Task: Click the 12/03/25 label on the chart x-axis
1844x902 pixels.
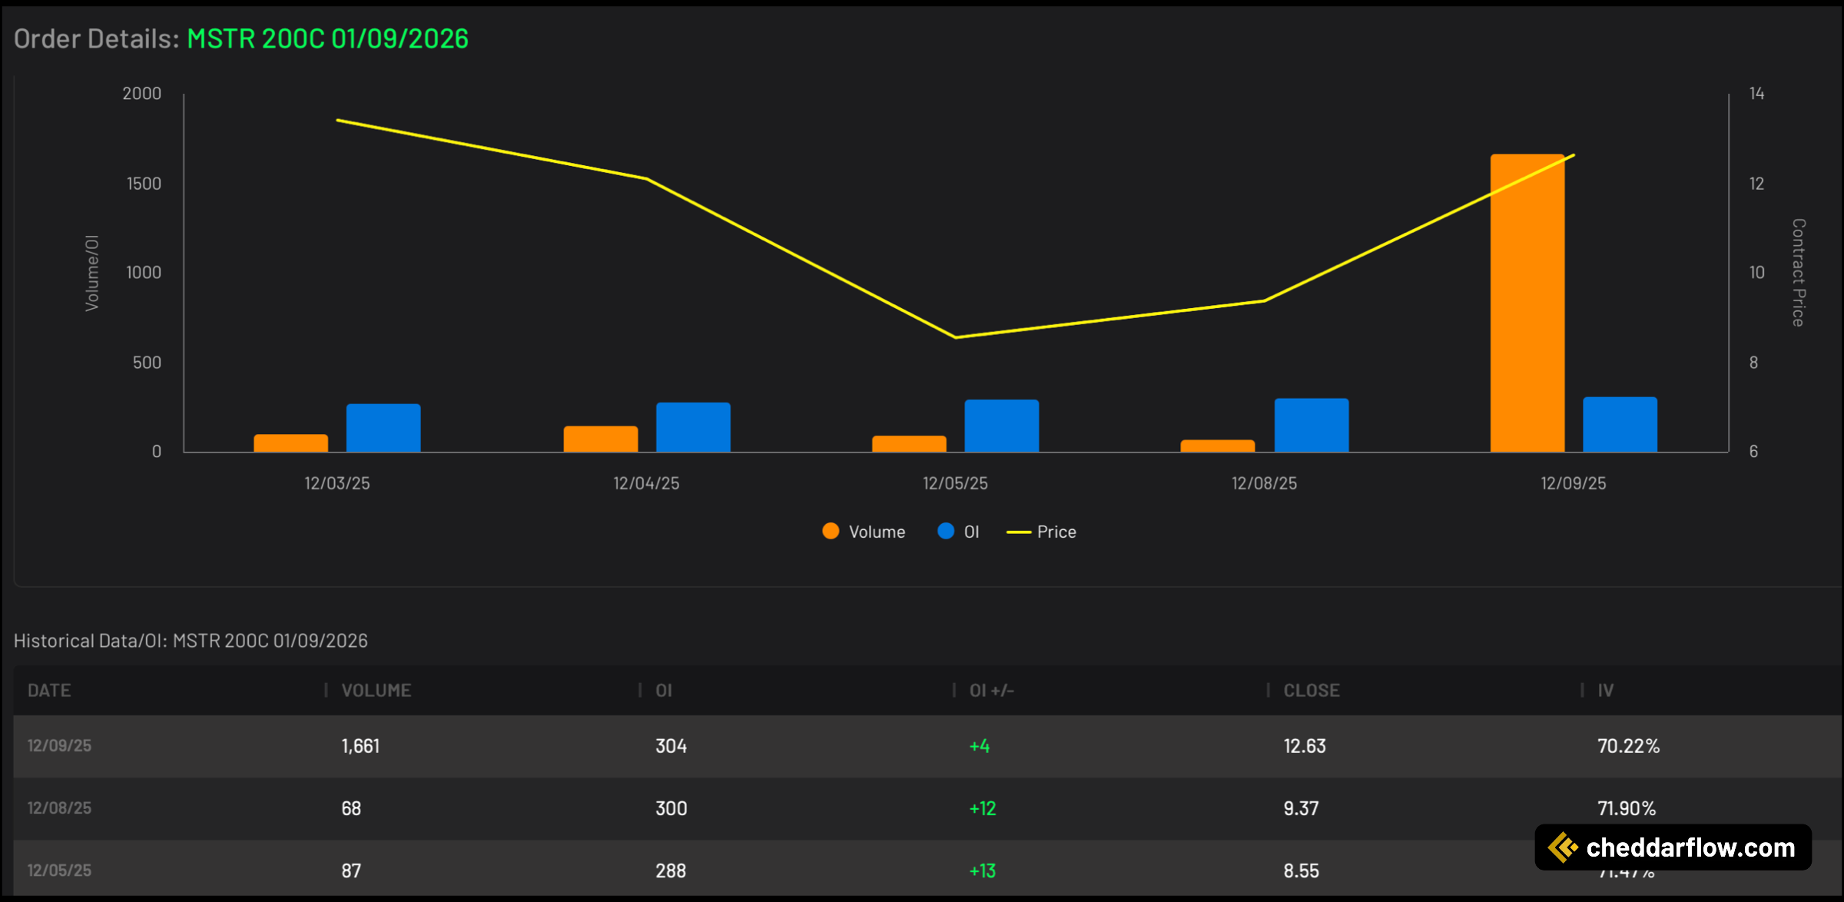Action: (x=337, y=483)
